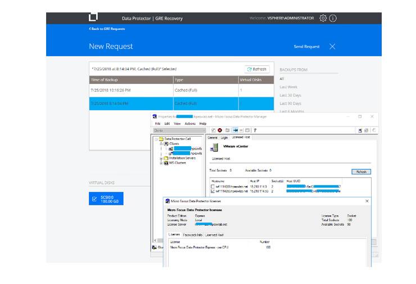
Task: Switch to the General tab
Action: (x=212, y=138)
